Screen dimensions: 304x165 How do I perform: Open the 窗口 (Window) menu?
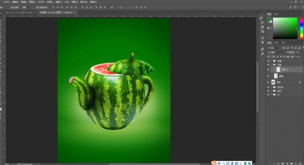84,2
